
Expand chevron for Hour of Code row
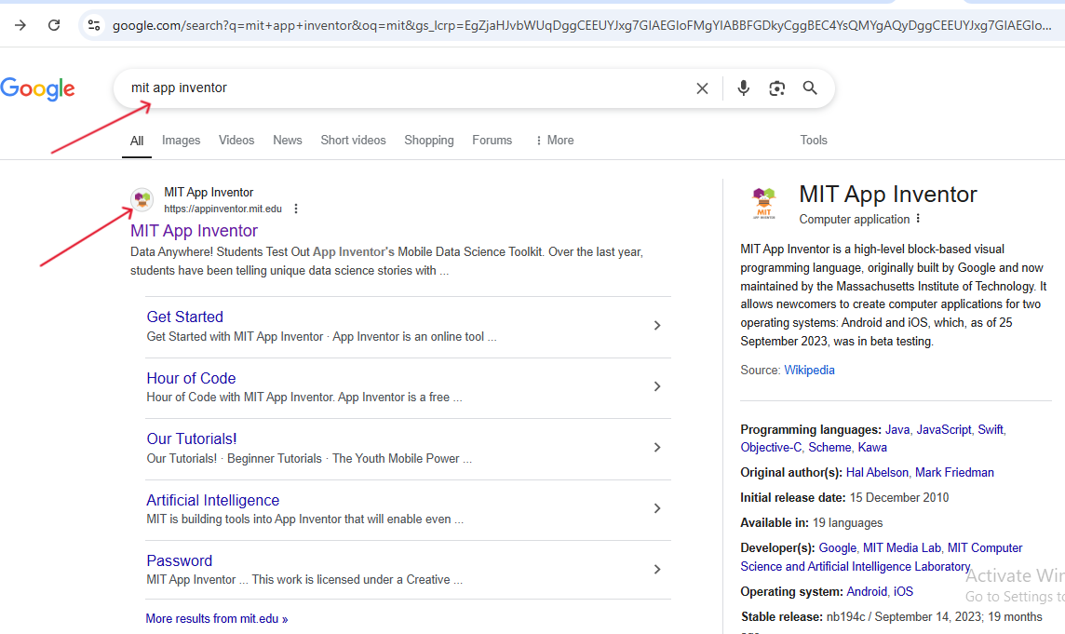click(x=657, y=386)
